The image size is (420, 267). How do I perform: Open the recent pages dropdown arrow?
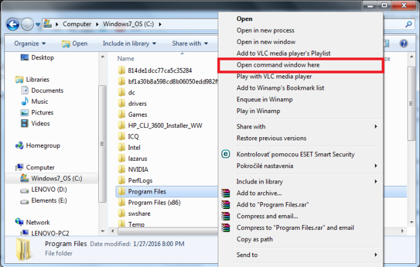(38, 24)
